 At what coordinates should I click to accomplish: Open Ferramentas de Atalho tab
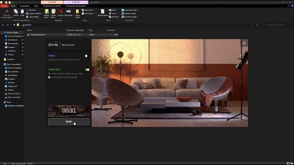52,6
